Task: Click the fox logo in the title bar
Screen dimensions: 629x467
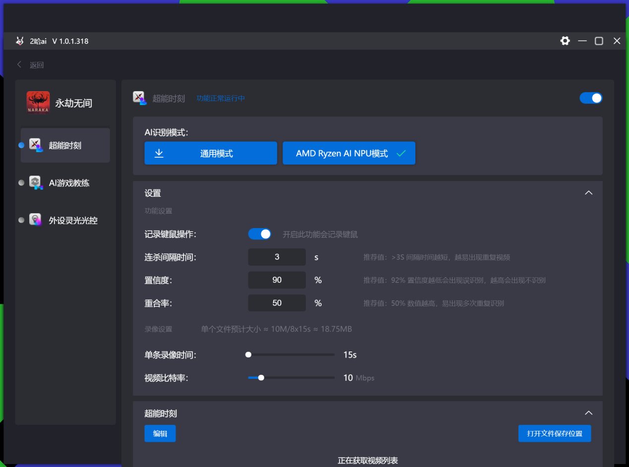Action: pos(19,41)
